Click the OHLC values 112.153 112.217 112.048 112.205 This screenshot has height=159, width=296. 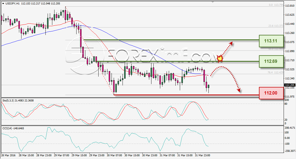pos(40,4)
